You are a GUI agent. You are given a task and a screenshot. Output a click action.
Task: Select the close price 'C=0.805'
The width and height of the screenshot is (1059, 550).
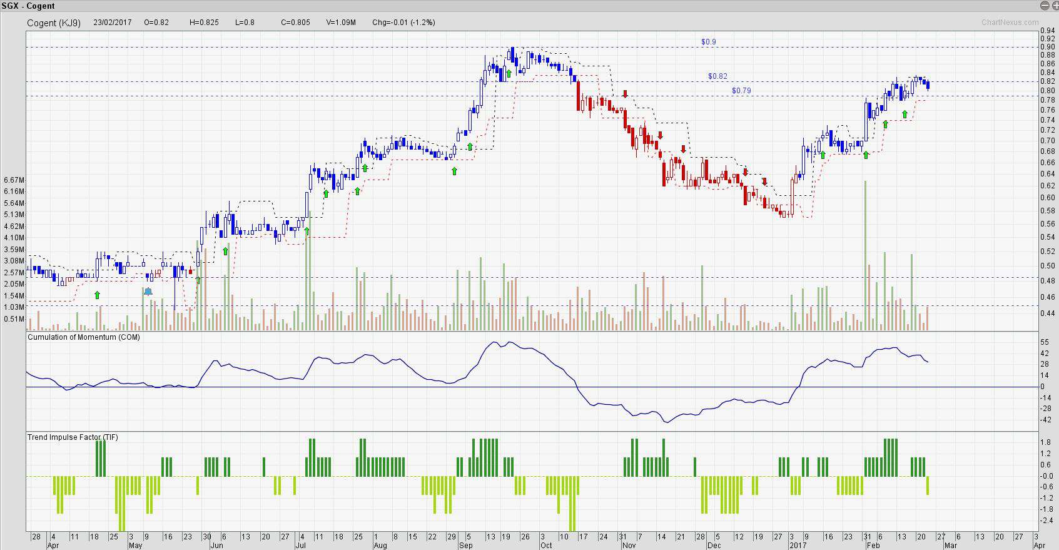tap(295, 23)
